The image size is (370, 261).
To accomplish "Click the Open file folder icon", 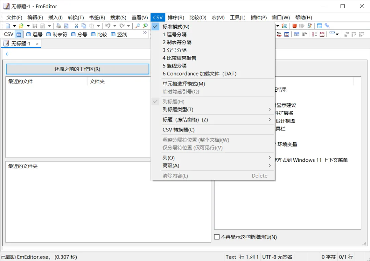I will [21, 26].
